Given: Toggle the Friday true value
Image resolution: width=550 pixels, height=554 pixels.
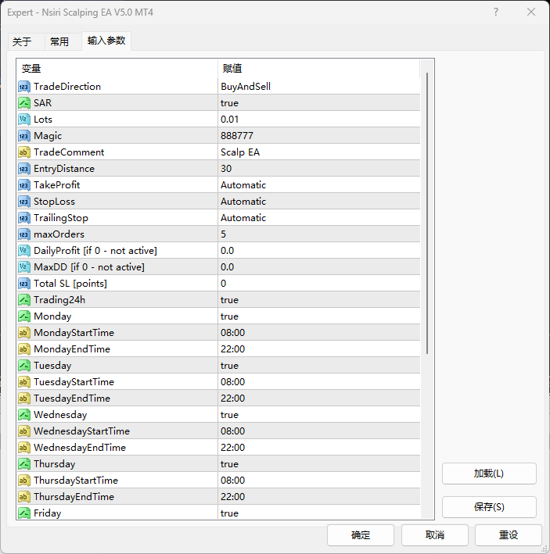Looking at the screenshot, I should click(x=229, y=513).
